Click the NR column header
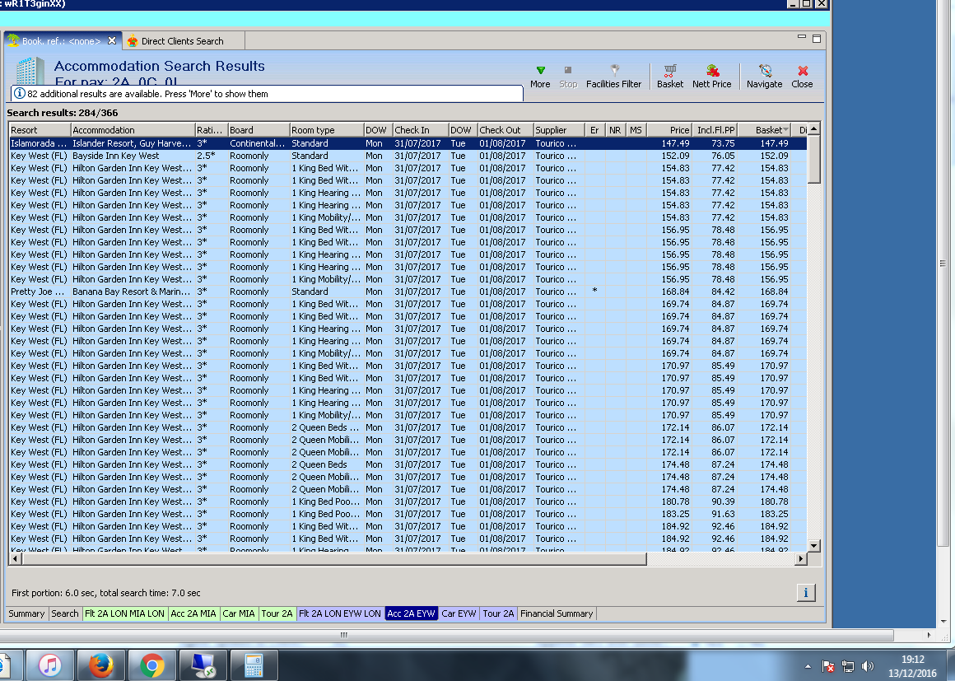 point(614,130)
